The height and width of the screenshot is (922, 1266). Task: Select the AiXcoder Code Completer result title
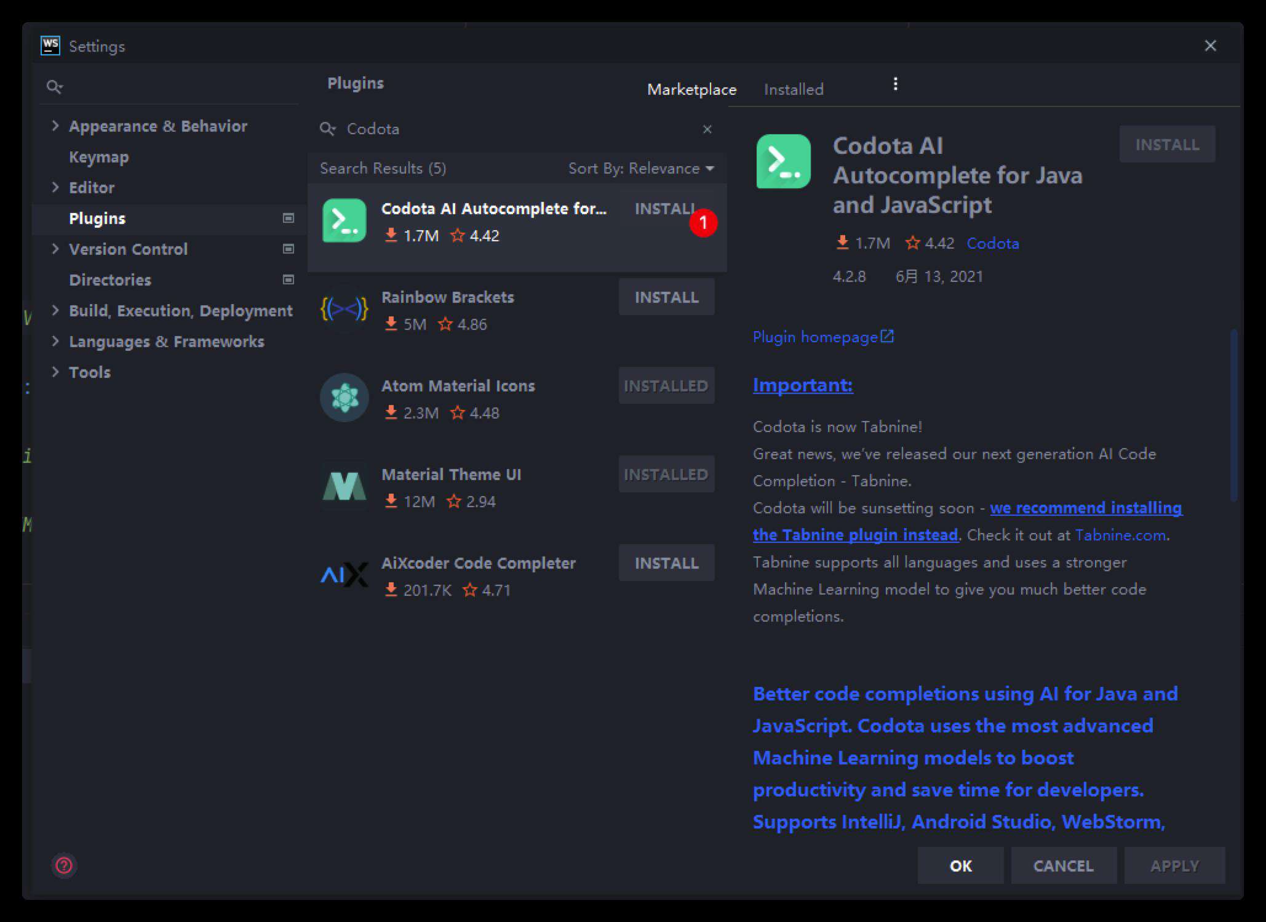coord(478,563)
